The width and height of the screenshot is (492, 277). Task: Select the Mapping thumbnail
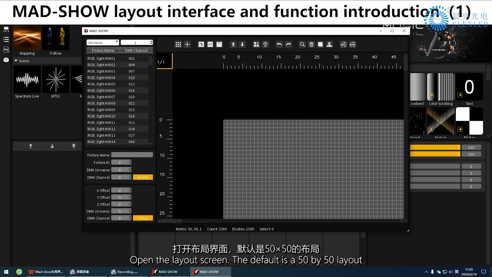27,38
